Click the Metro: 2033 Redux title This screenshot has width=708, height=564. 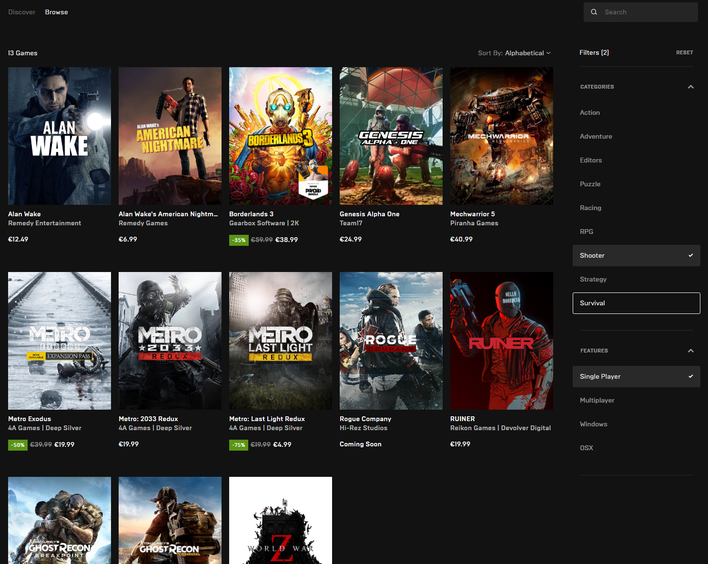tap(148, 419)
